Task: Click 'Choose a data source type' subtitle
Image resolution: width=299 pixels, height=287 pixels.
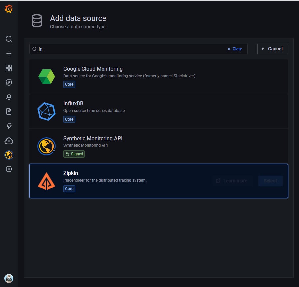Action: click(78, 27)
